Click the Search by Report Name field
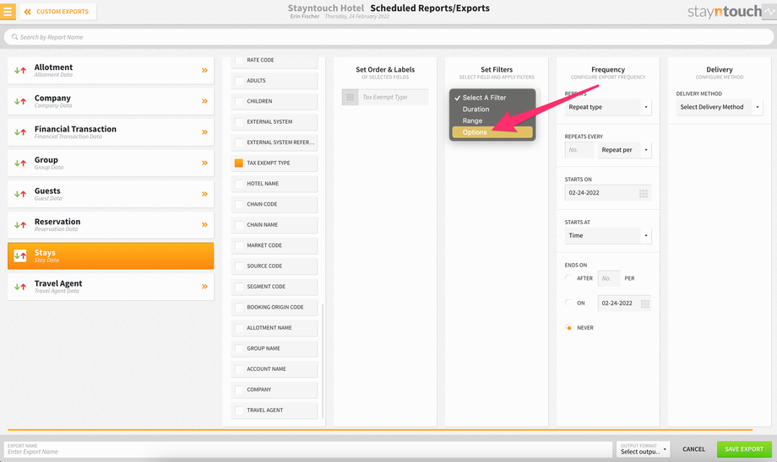The image size is (777, 462). (x=388, y=37)
